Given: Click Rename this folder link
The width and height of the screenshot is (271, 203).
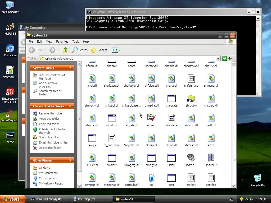Looking at the screenshot, I should [x=51, y=113].
